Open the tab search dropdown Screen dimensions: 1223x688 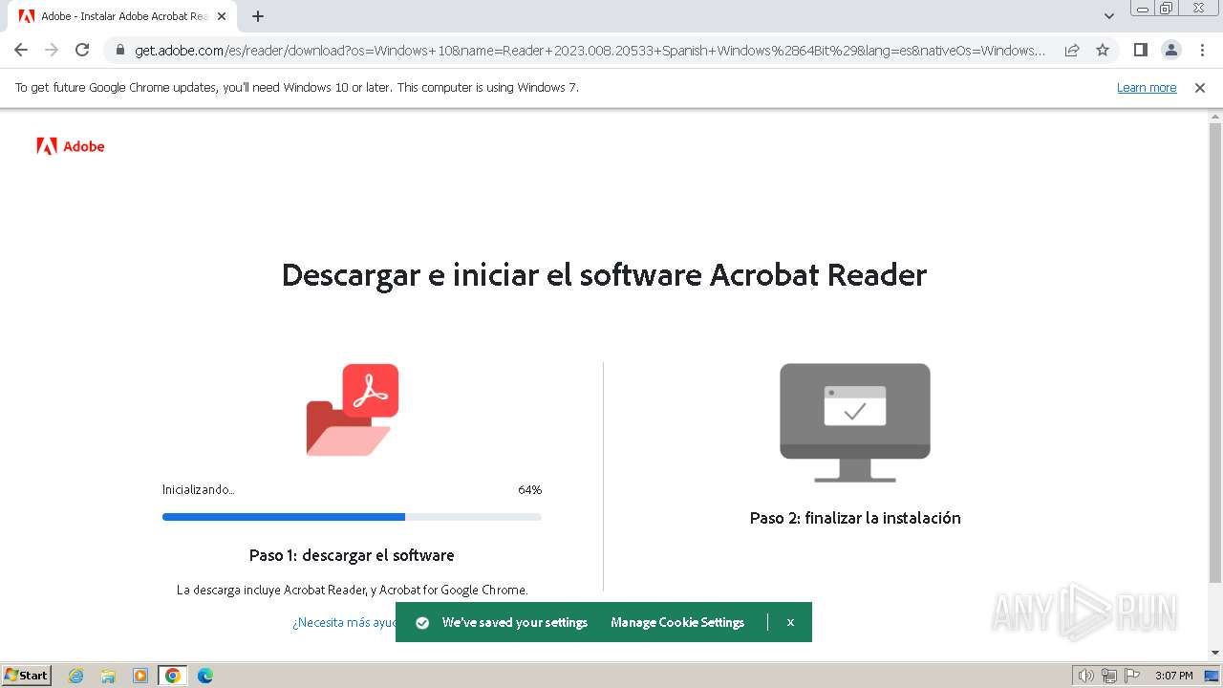click(x=1108, y=16)
